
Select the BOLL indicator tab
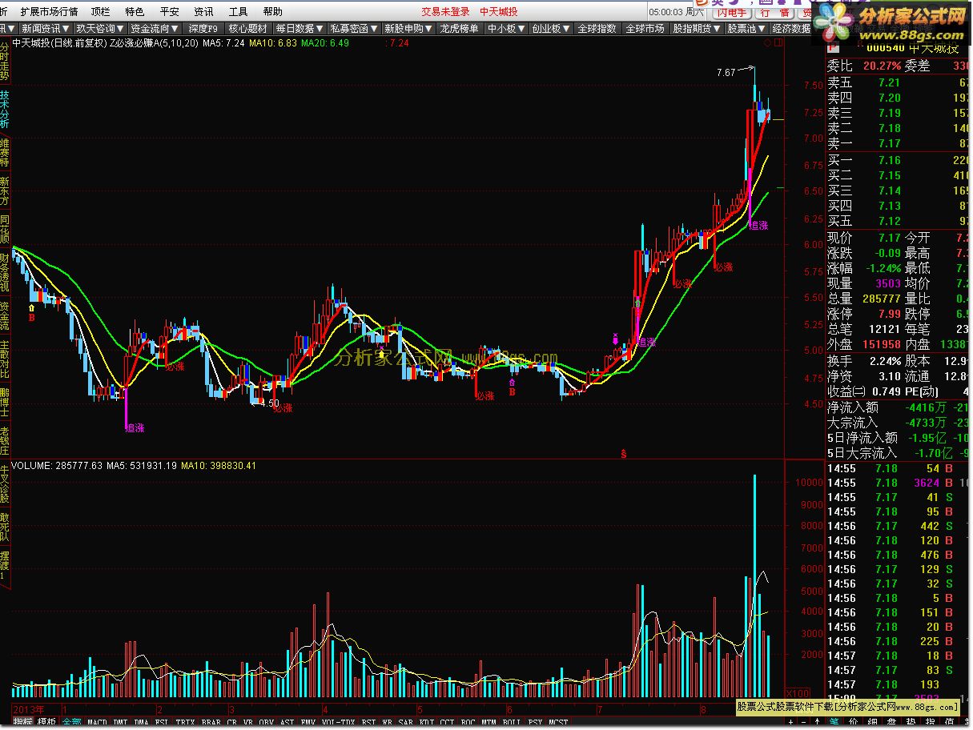[x=511, y=723]
